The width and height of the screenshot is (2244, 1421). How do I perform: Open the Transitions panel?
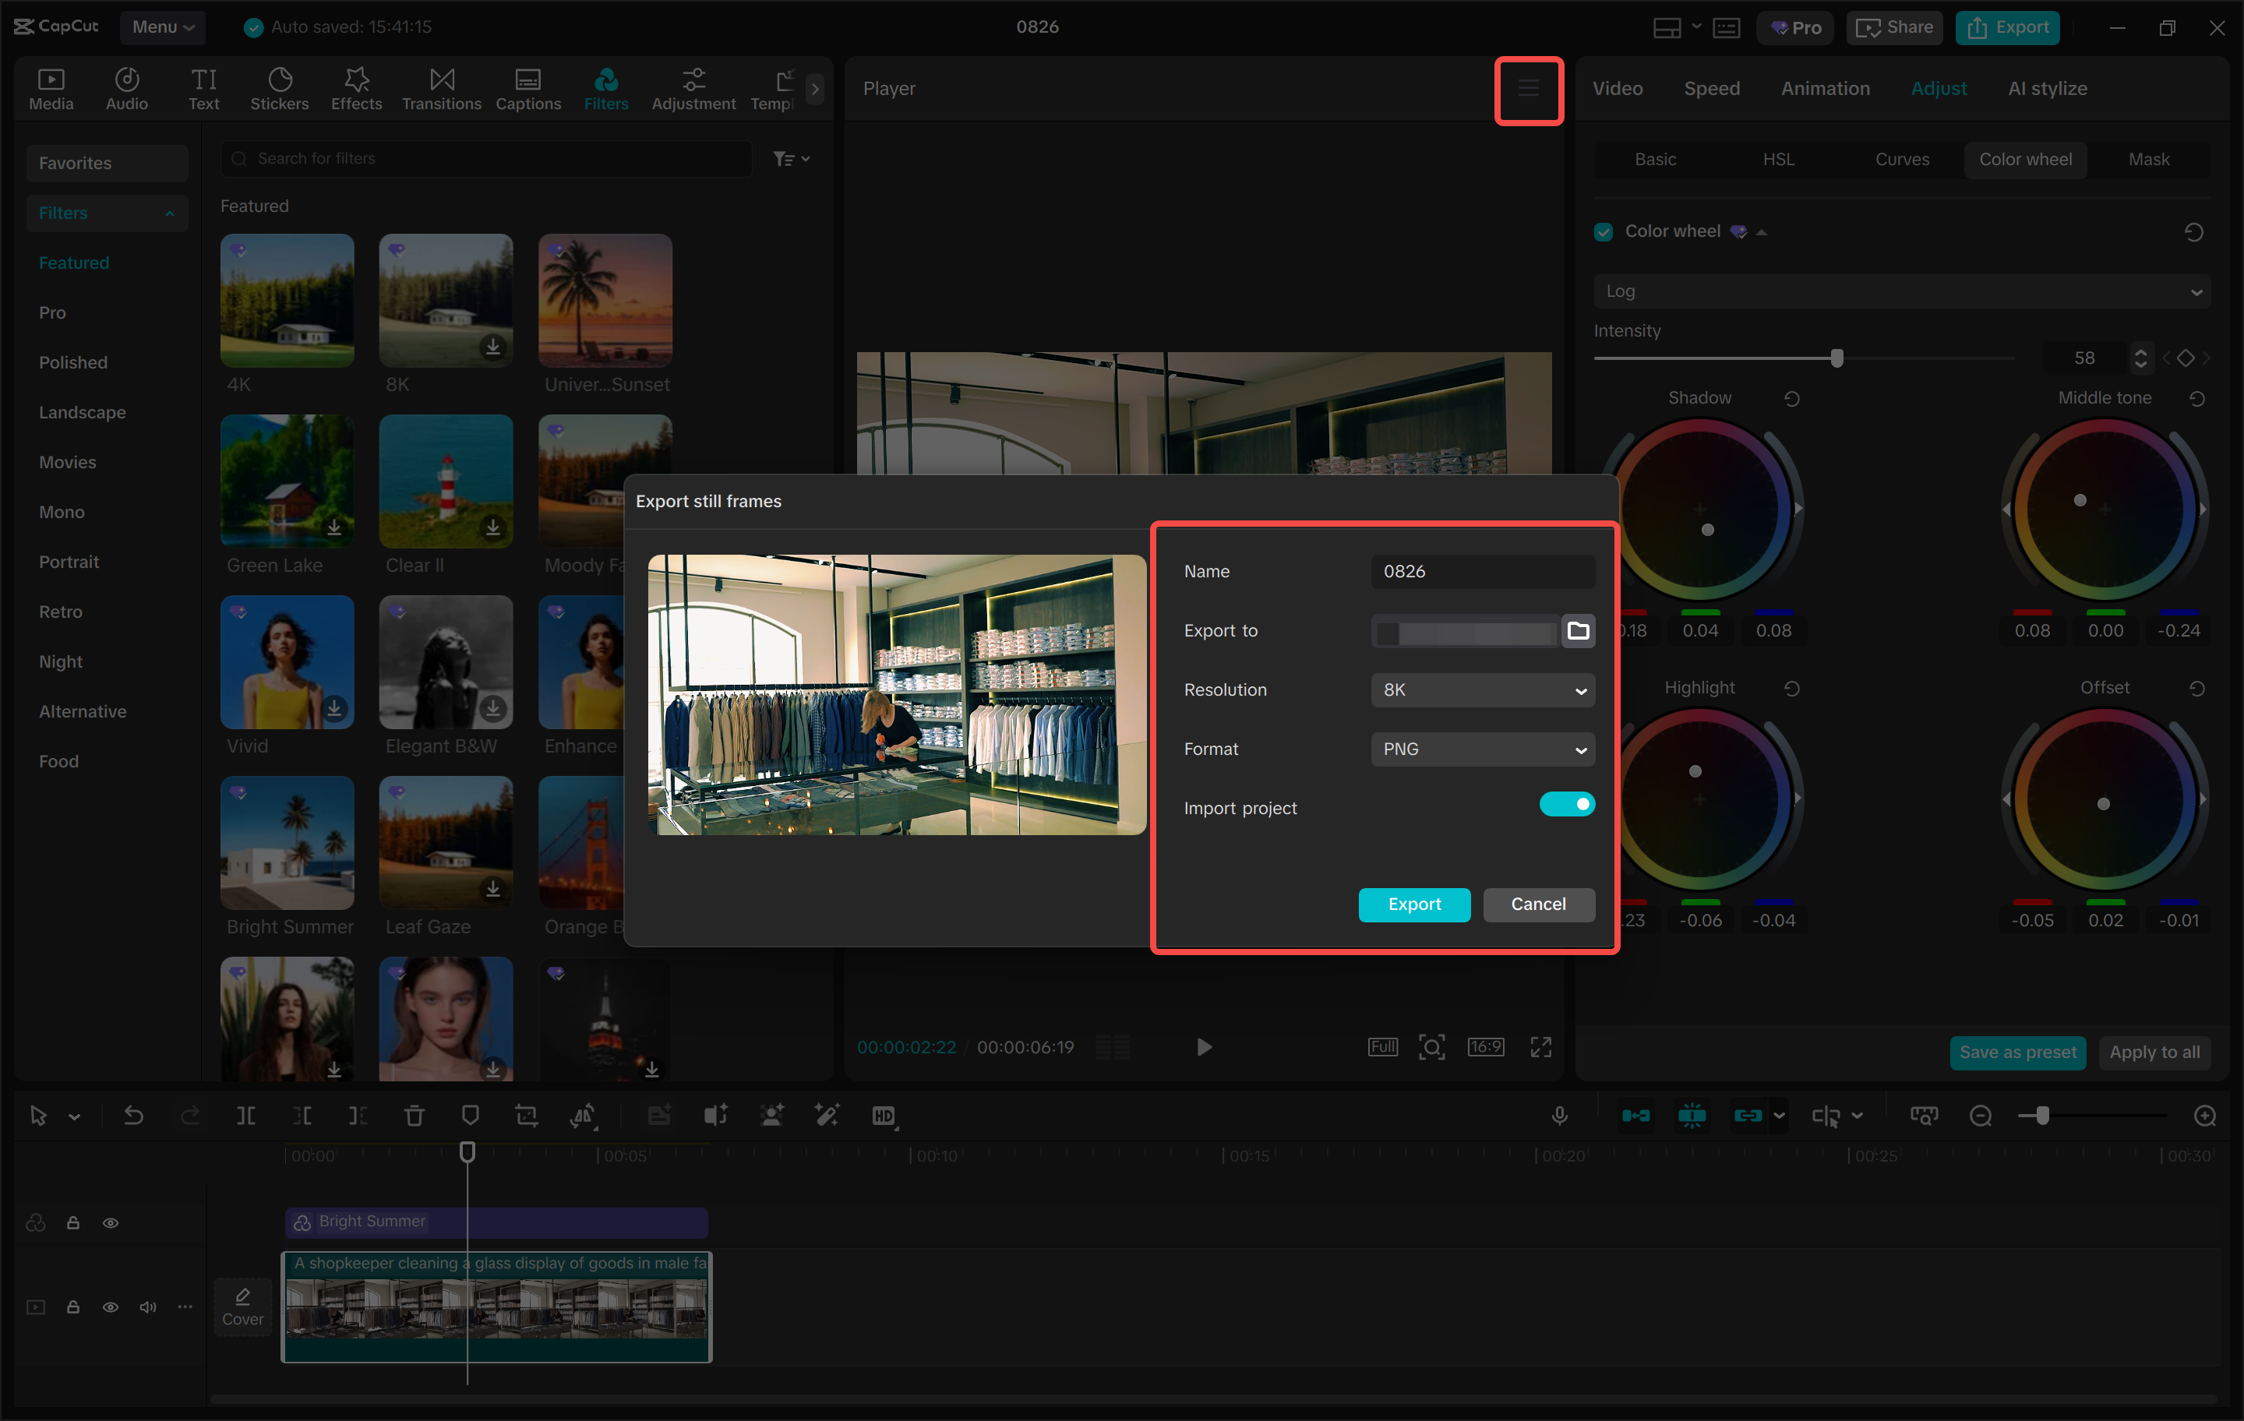(441, 89)
